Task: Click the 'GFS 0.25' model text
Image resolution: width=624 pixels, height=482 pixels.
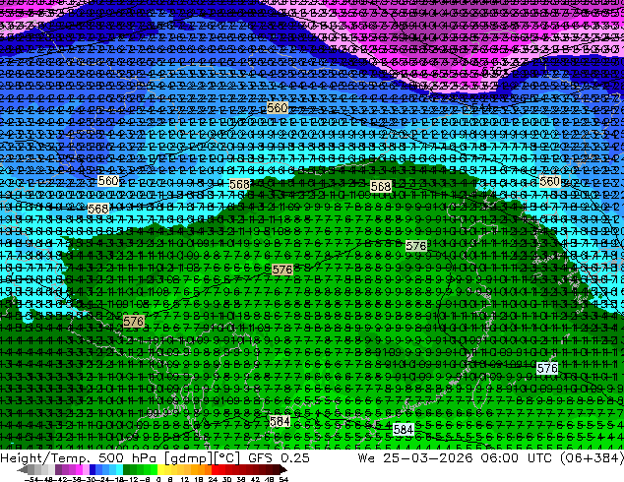Action: coord(279,457)
